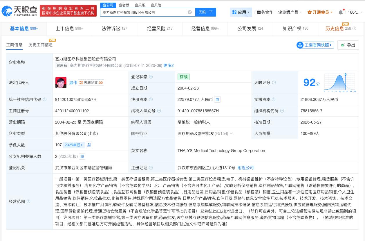The image size is (365, 241).
Task: Select organization code 75815855-7
Action: [x=311, y=111]
